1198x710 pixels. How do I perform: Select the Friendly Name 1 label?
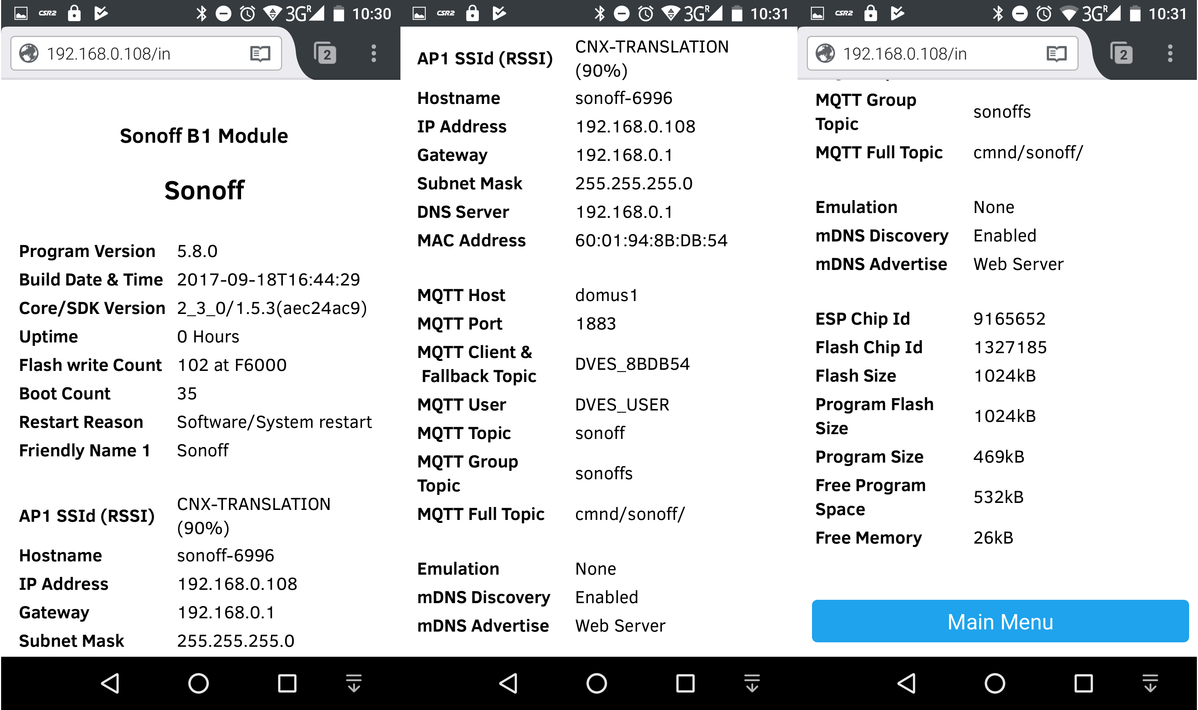[x=85, y=451]
